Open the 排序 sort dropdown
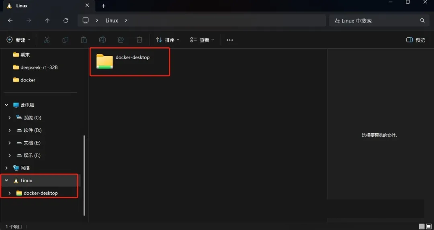 coord(168,40)
